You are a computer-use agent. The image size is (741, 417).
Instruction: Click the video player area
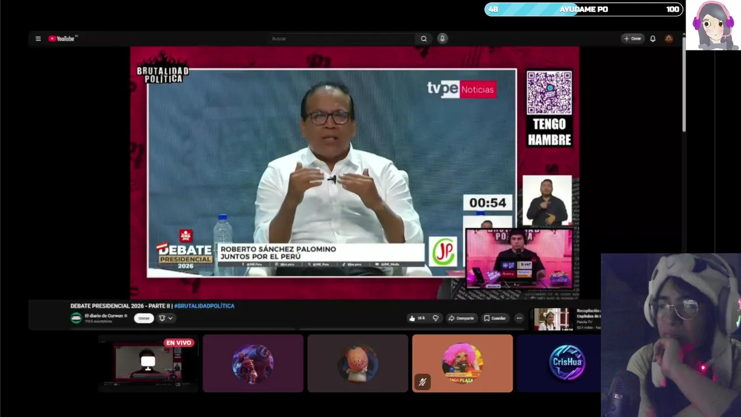pos(354,173)
